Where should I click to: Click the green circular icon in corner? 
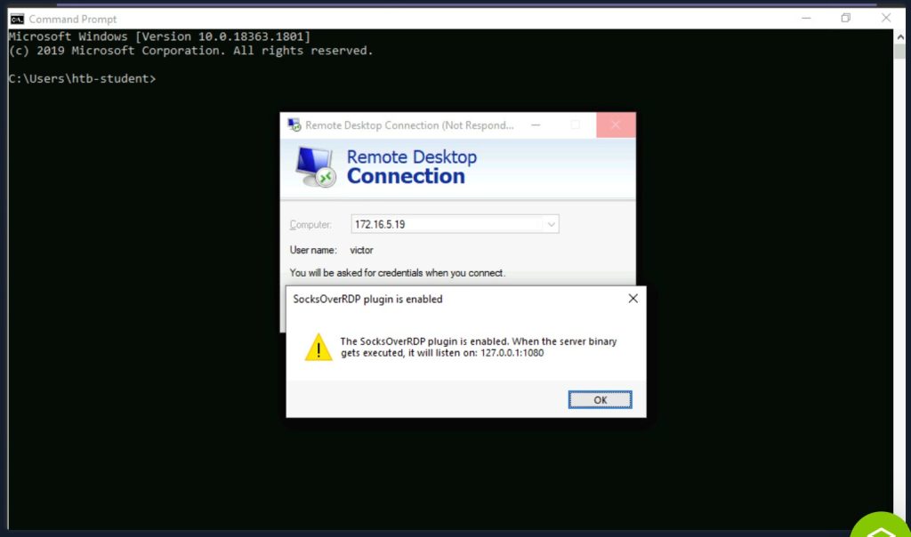point(880,525)
